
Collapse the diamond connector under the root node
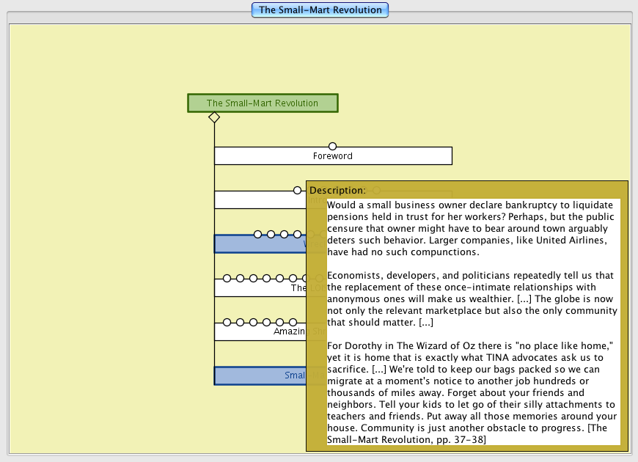[214, 117]
